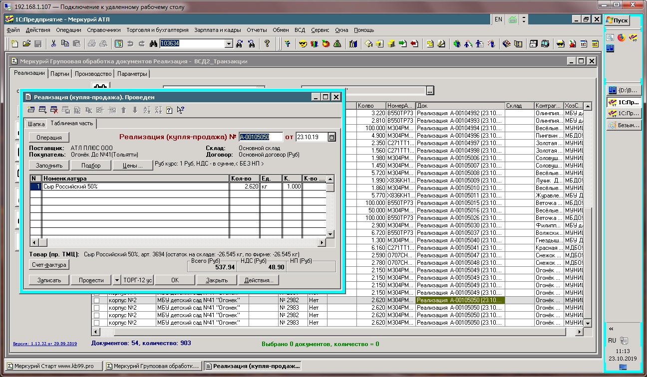
Task: Click the document number field А-00105050
Action: 261,137
